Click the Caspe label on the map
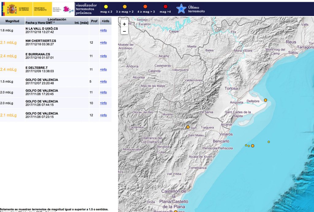This screenshot has height=212, width=314. point(174,31)
